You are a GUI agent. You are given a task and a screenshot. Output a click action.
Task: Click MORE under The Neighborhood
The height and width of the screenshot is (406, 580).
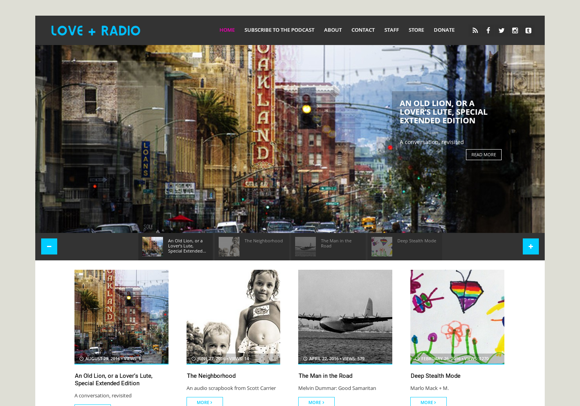pyautogui.click(x=205, y=402)
